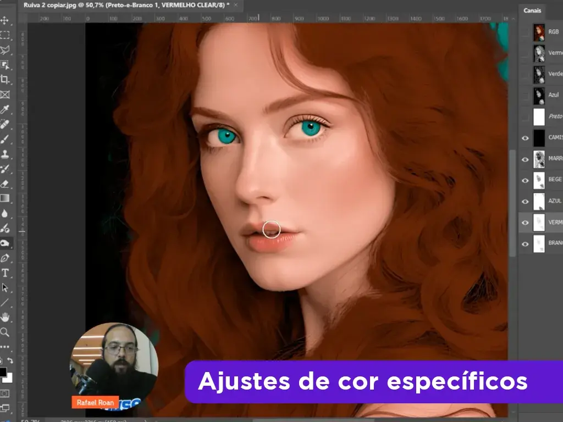Select the Rectangular Marquee tool
This screenshot has width=563, height=422.
click(x=7, y=34)
